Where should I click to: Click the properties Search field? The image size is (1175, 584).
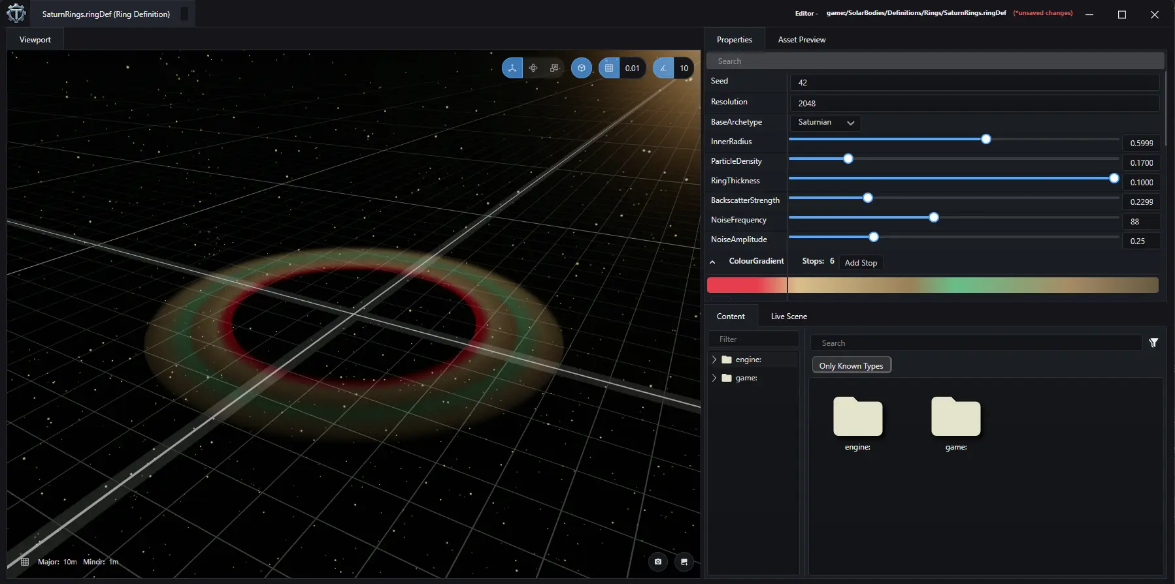pyautogui.click(x=935, y=61)
